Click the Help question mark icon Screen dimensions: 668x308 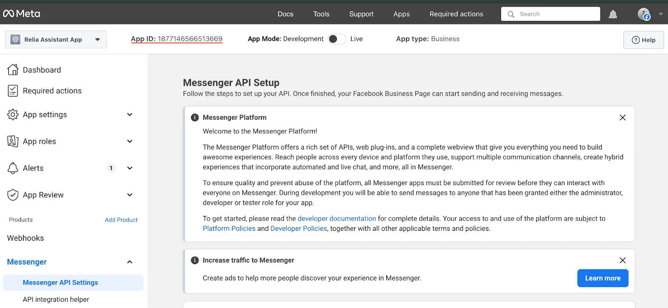[636, 40]
